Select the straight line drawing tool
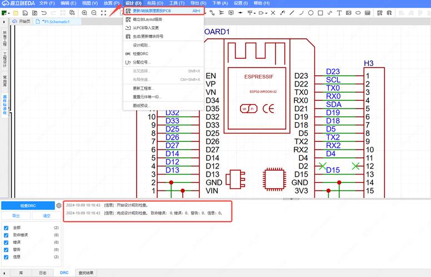This screenshot has width=431, height=277. pos(292,13)
